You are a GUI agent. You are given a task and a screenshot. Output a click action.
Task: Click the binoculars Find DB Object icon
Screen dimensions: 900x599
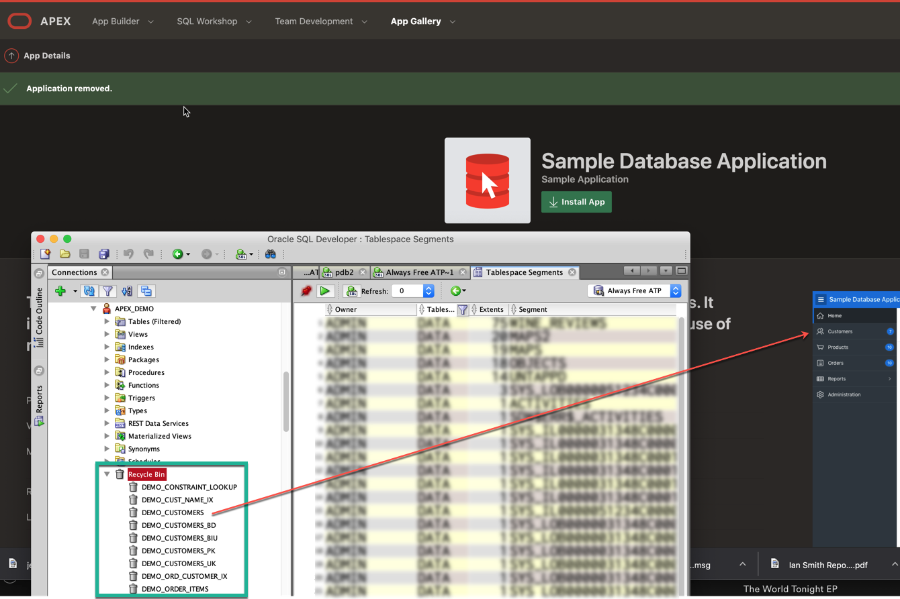click(x=271, y=254)
